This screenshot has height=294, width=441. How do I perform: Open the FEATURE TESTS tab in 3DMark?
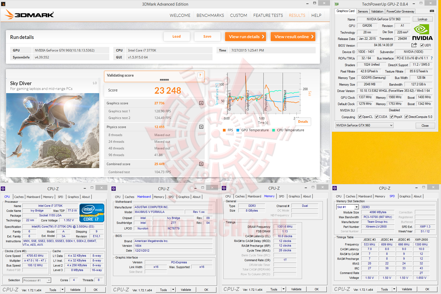pyautogui.click(x=268, y=15)
